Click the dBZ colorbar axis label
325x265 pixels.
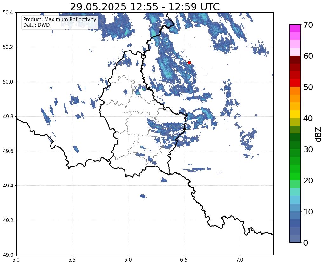click(x=319, y=134)
